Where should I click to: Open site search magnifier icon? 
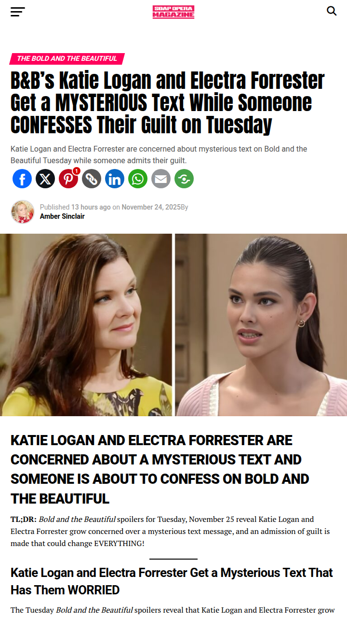[332, 11]
